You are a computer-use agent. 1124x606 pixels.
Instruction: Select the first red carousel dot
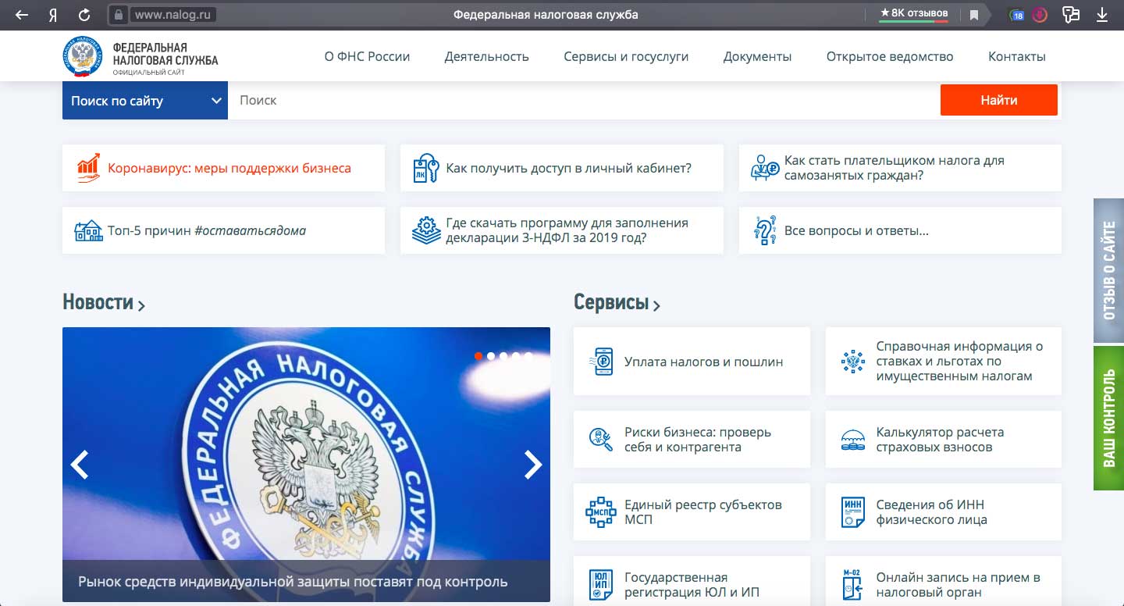point(478,356)
